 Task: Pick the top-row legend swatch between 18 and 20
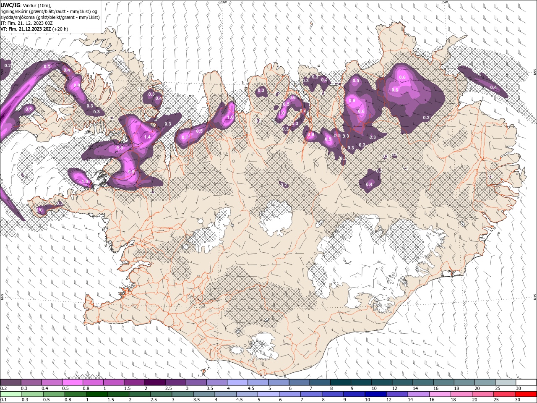465,382
